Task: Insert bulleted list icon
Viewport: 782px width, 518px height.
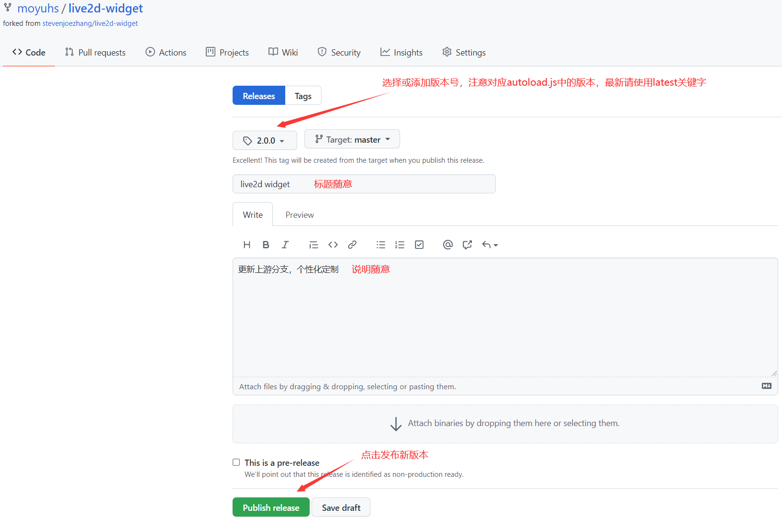Action: pyautogui.click(x=381, y=245)
